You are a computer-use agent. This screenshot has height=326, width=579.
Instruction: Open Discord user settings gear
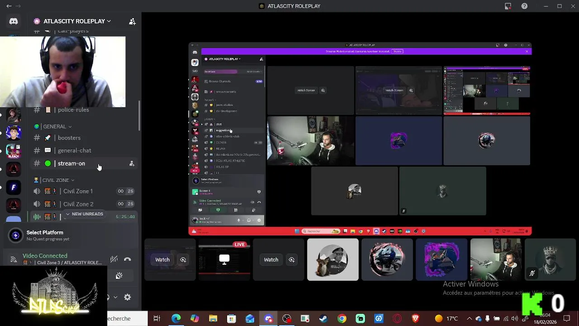point(128,297)
